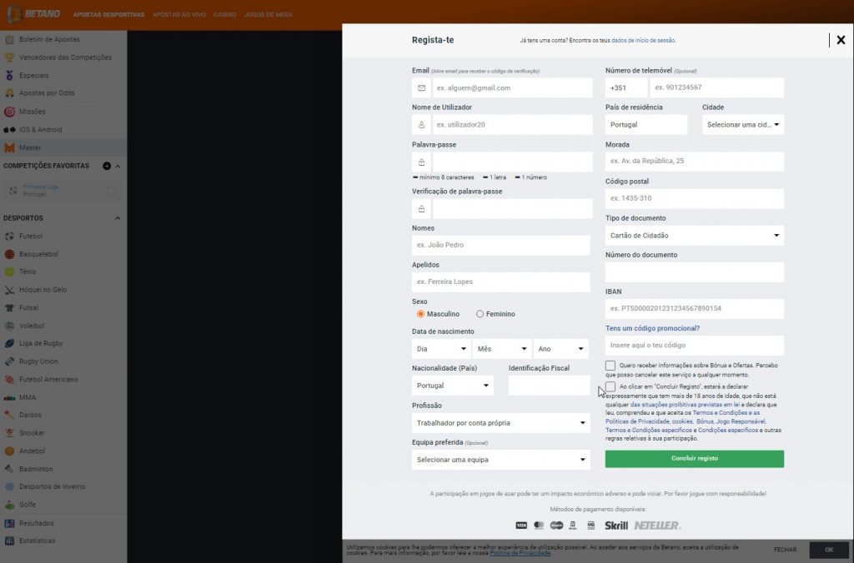
Task: Click the Vencedores das Competições trophy icon
Action: point(9,57)
